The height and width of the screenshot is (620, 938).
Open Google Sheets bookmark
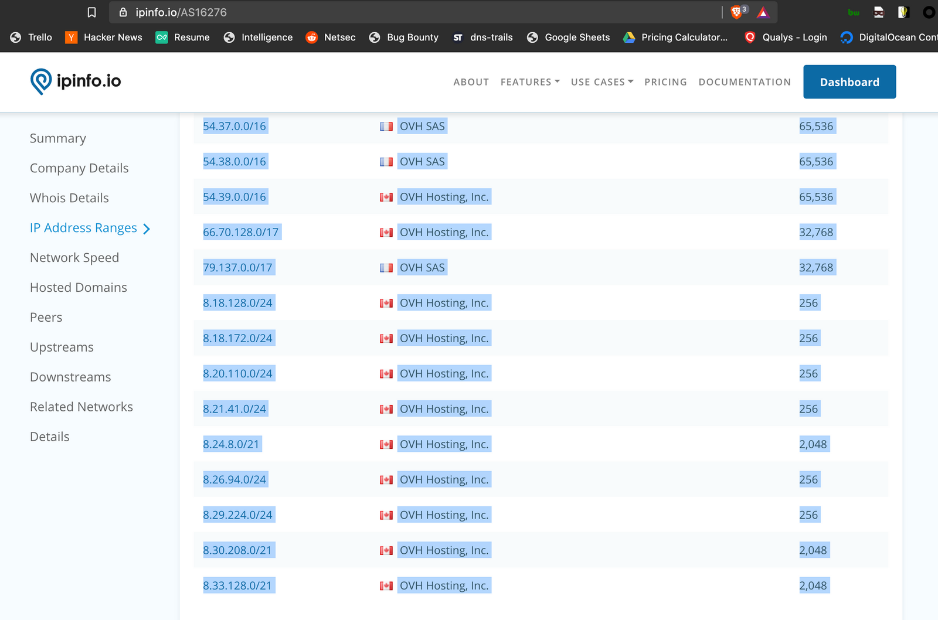pyautogui.click(x=568, y=38)
